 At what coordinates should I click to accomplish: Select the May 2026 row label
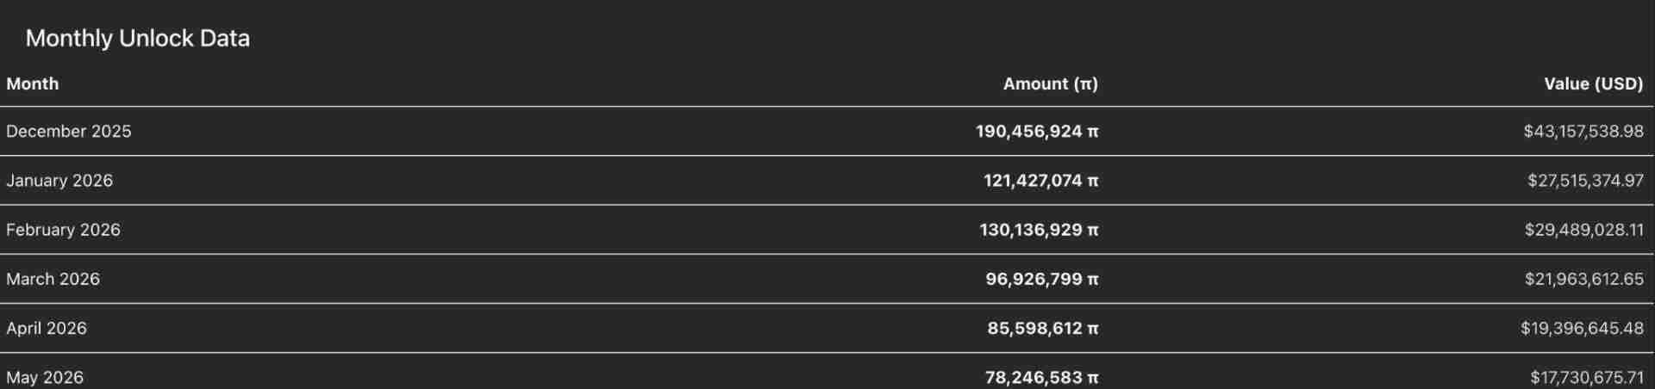[x=45, y=377]
